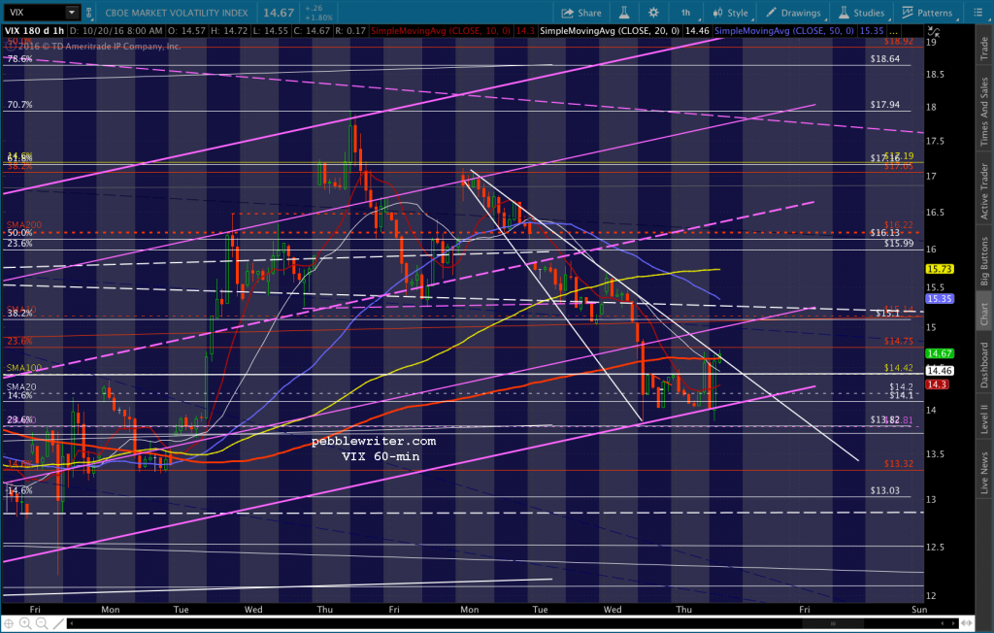This screenshot has height=633, width=994.
Task: Click the pan crosshair tool icon
Action: 9,624
